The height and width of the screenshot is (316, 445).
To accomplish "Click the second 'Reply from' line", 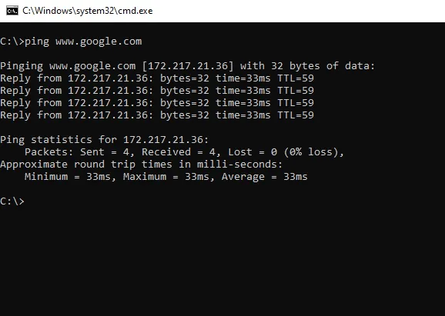I will click(157, 91).
